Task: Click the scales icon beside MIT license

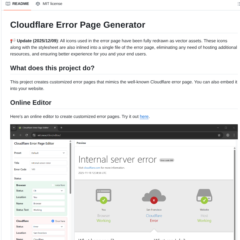Action: pyautogui.click(x=38, y=4)
